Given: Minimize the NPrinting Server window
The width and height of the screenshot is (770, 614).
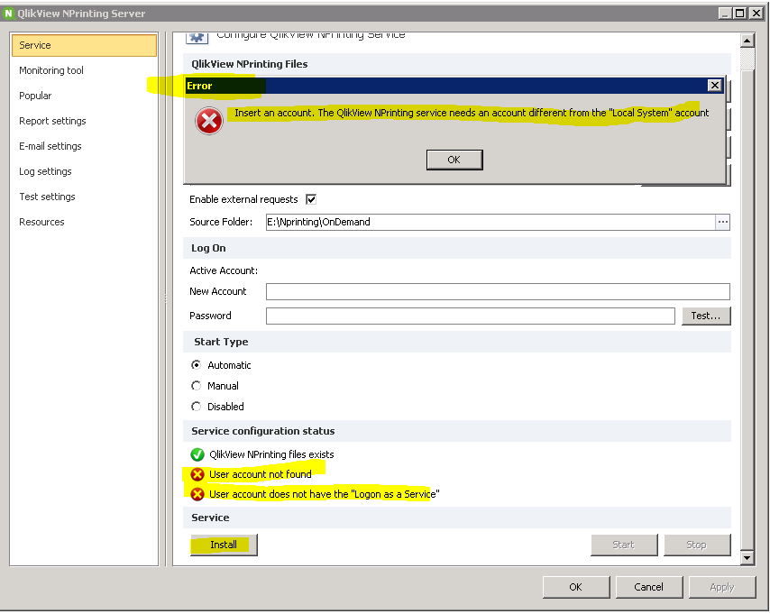Looking at the screenshot, I should click(726, 14).
